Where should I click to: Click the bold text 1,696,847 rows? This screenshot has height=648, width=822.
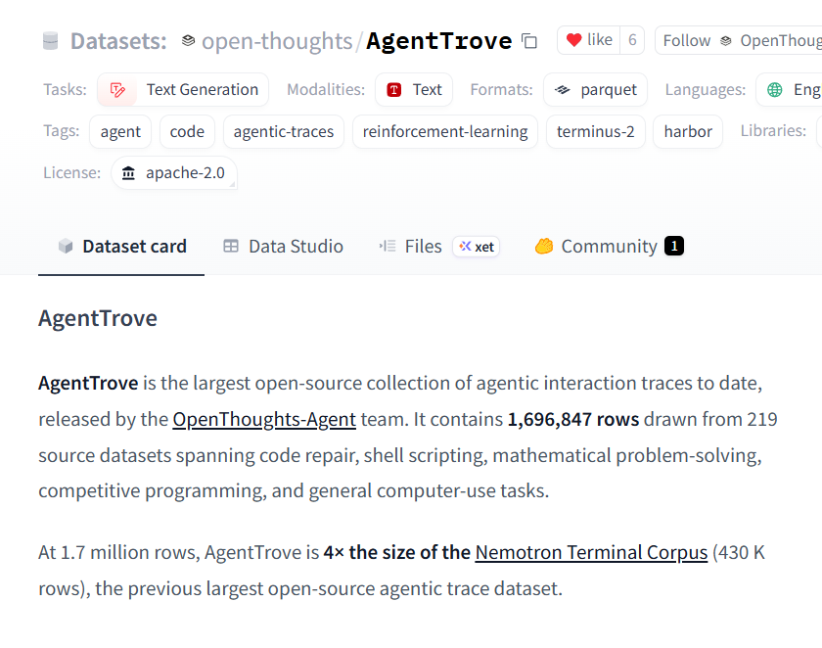click(573, 419)
